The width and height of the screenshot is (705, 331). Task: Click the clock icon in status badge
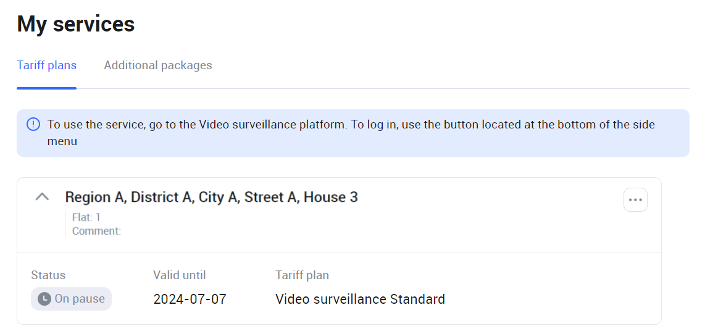[44, 299]
